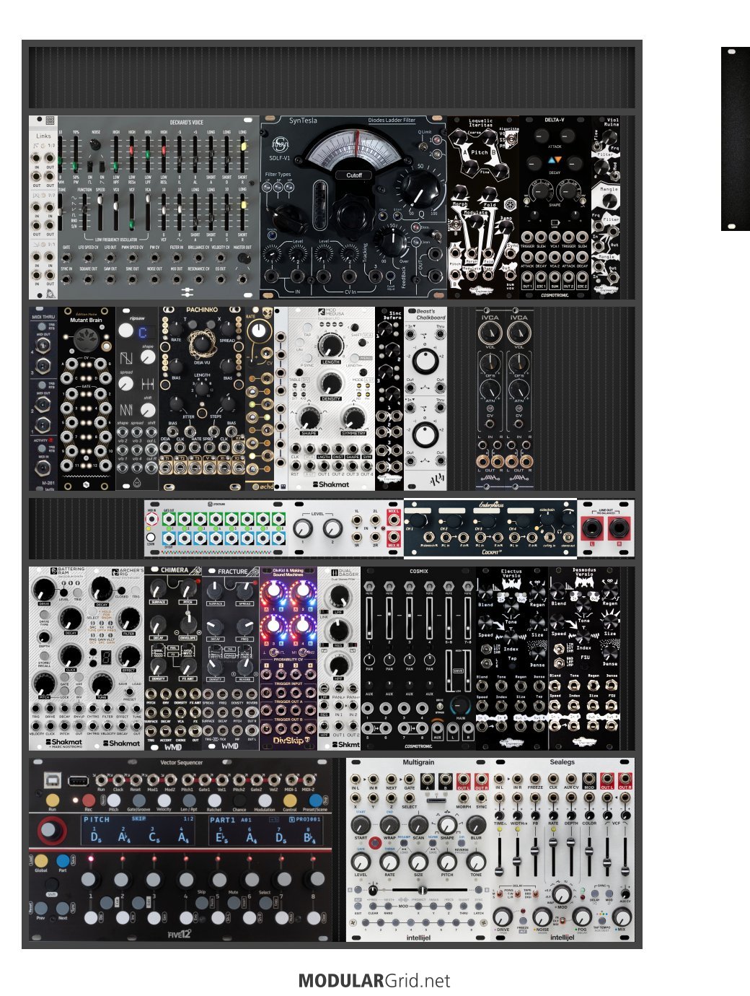Click the left iVCA VOL knob

click(x=489, y=333)
